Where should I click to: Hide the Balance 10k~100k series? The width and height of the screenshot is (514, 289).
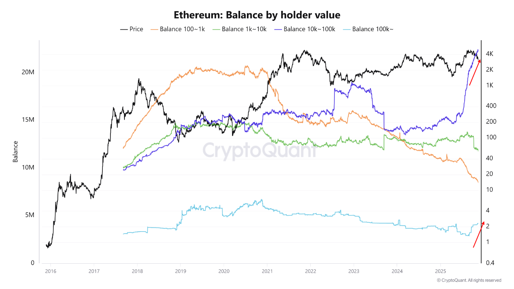(x=304, y=29)
